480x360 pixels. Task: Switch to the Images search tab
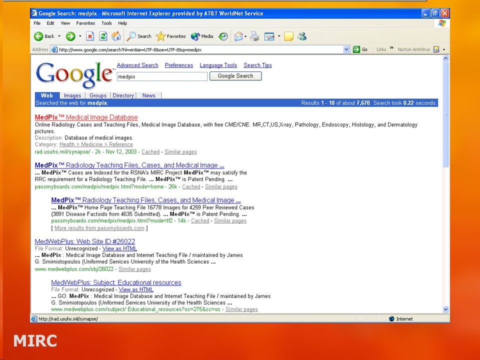(x=72, y=95)
